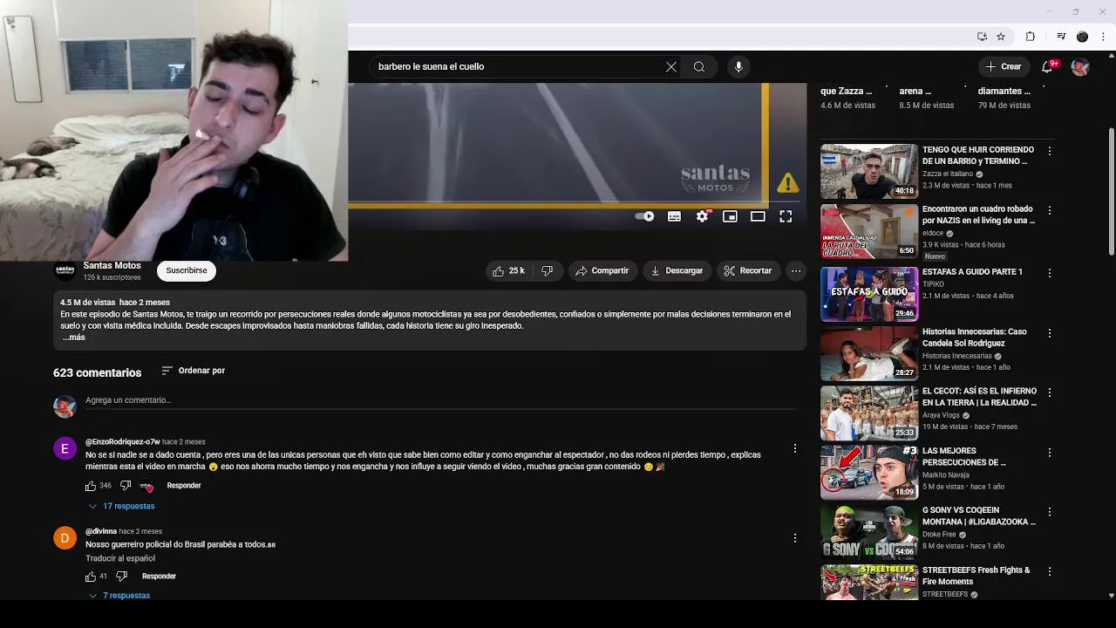Open options for divinna comment
This screenshot has height=628, width=1116.
(x=794, y=538)
